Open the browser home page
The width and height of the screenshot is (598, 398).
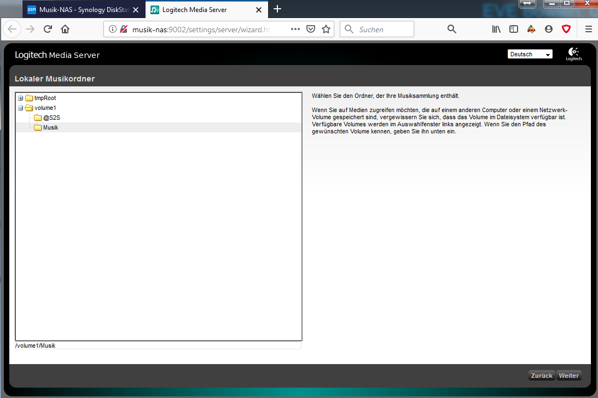[x=65, y=29]
